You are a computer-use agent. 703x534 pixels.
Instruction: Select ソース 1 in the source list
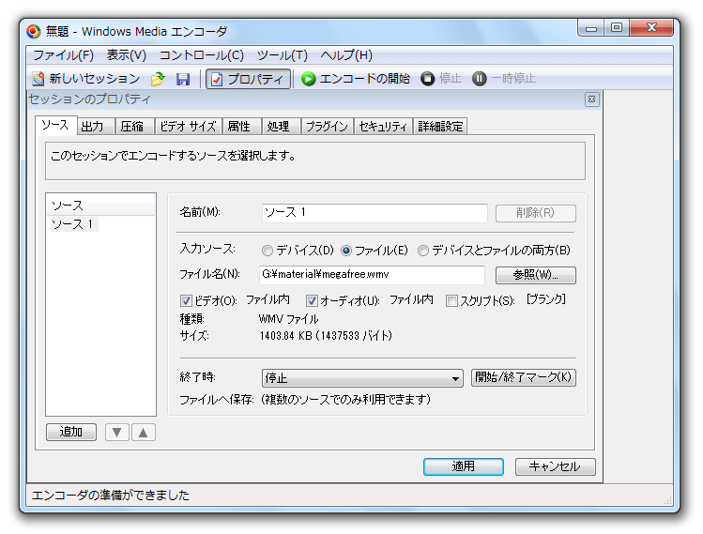(72, 224)
